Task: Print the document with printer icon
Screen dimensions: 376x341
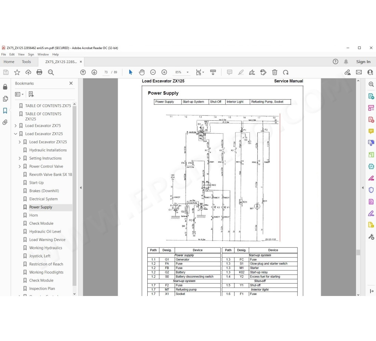Action: click(39, 72)
